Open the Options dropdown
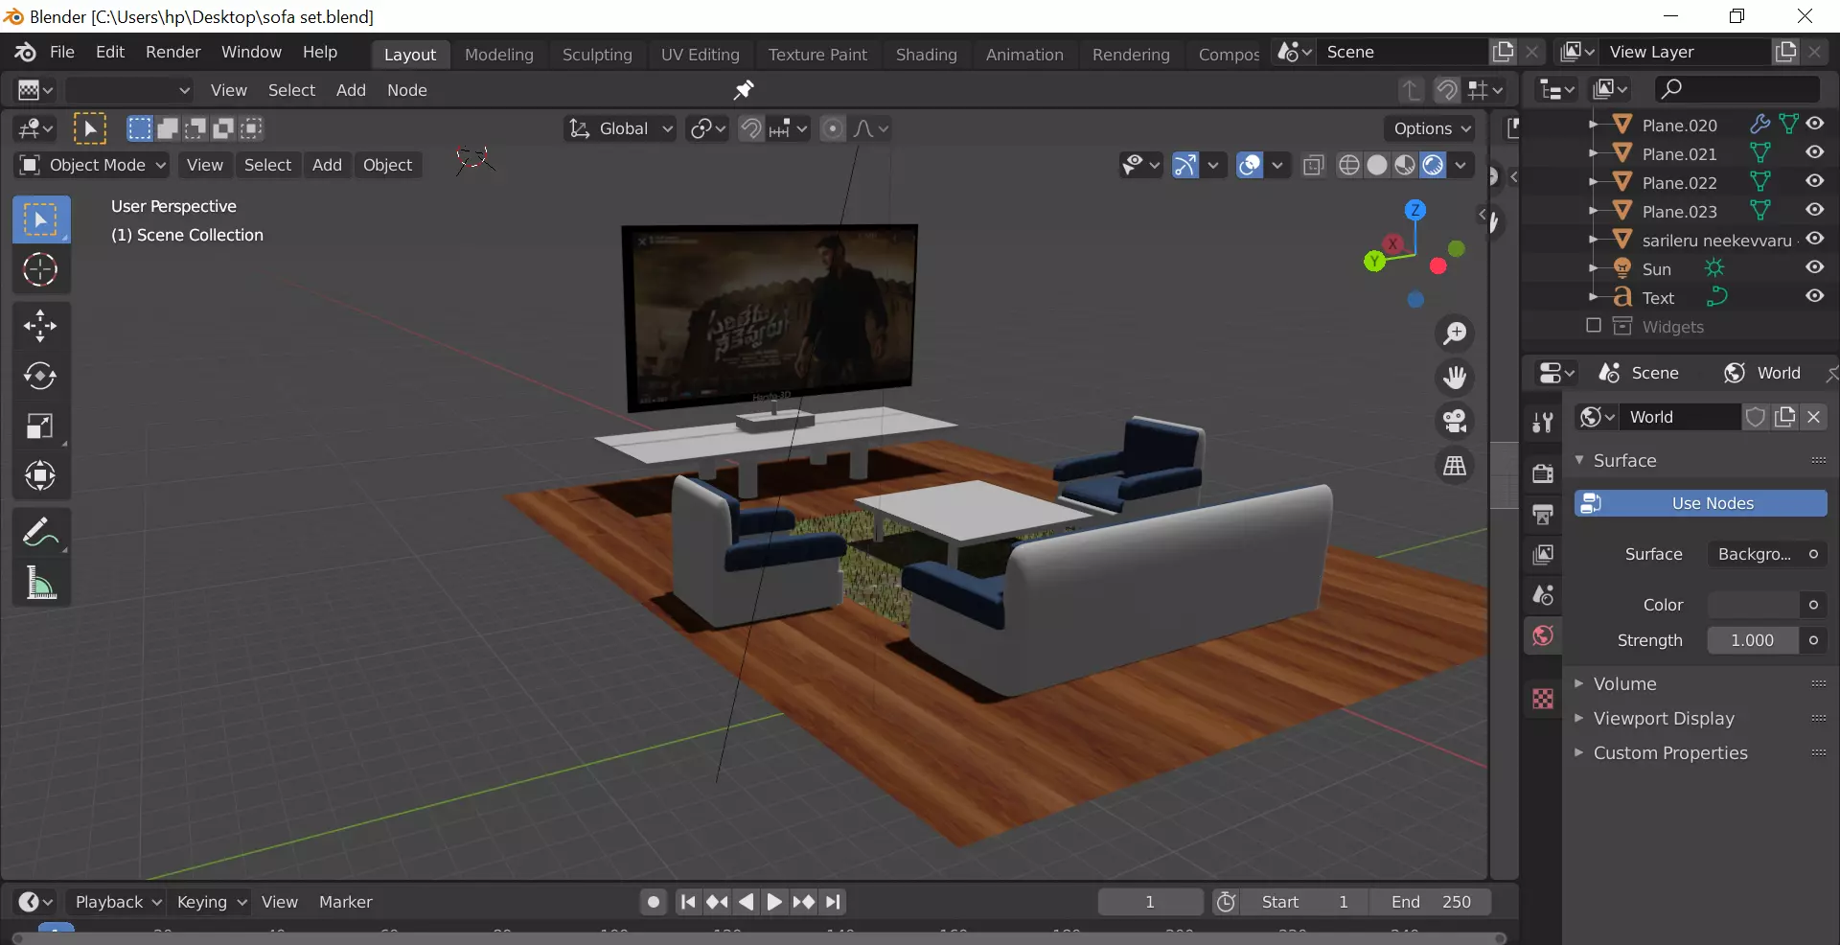Screen dimensions: 1840x945 (x=1431, y=128)
